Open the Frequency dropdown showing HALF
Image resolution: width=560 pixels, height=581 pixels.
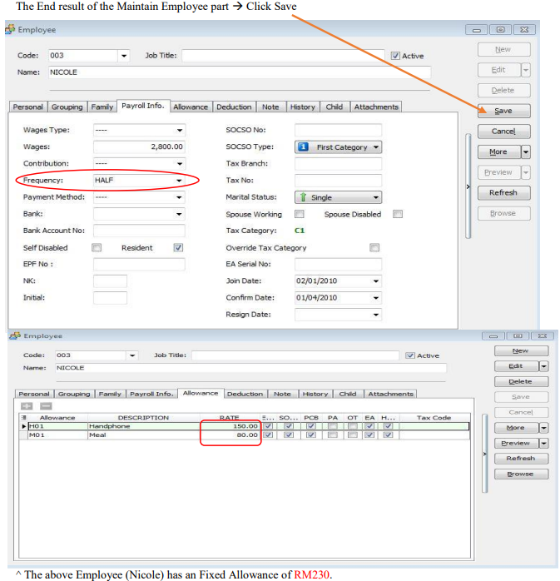tap(179, 181)
